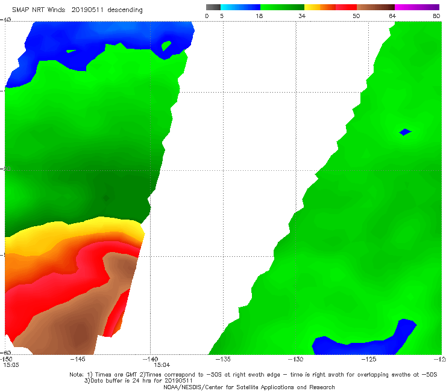Viewport: 446px width, 391px height.
Task: Click the red segment of the color bar
Action: (346, 7)
